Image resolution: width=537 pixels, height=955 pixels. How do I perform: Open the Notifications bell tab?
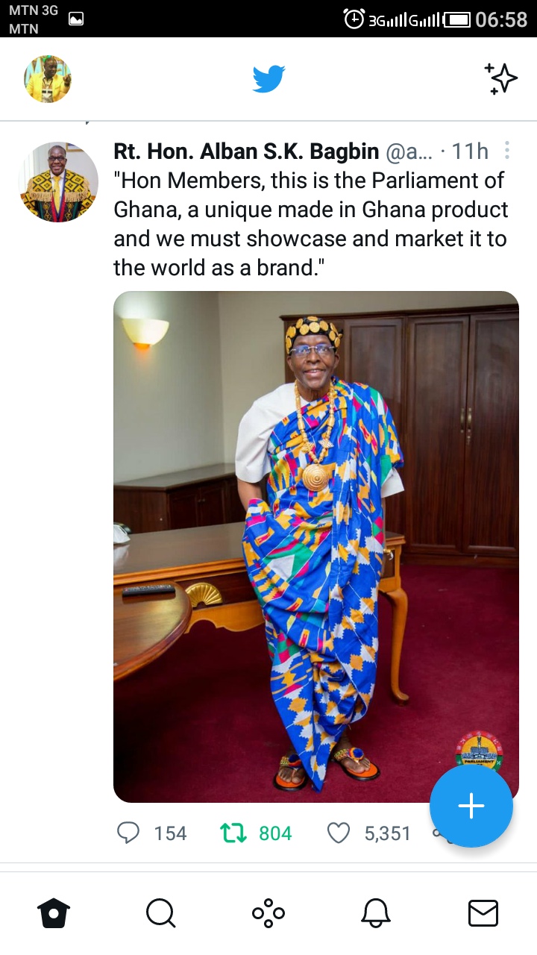pos(376,912)
